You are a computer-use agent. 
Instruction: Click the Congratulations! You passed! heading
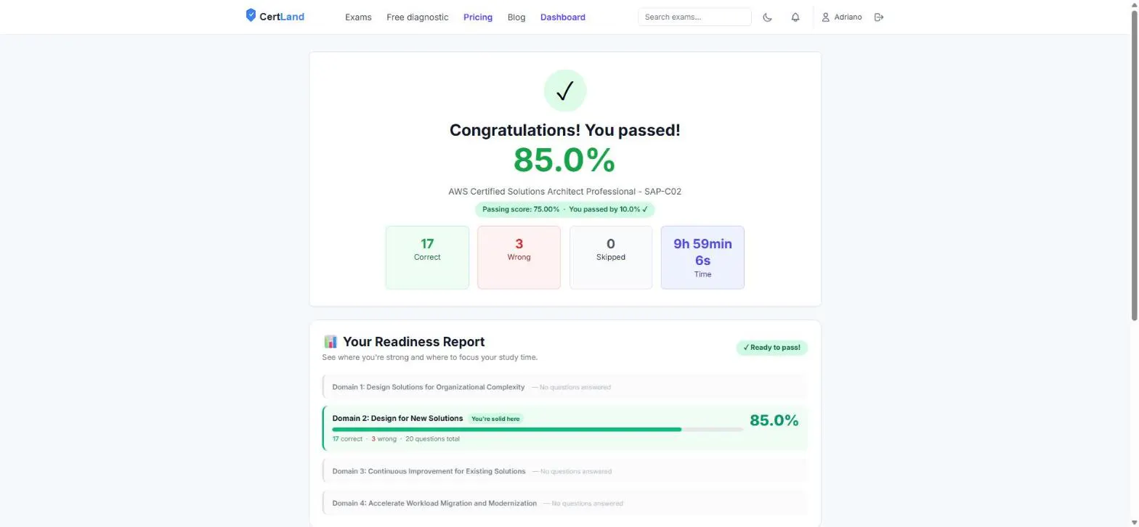click(x=565, y=130)
